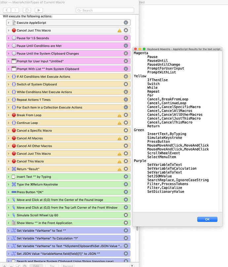This screenshot has height=267, width=228.
Task: Run the macro with the play button
Action: point(39,10)
